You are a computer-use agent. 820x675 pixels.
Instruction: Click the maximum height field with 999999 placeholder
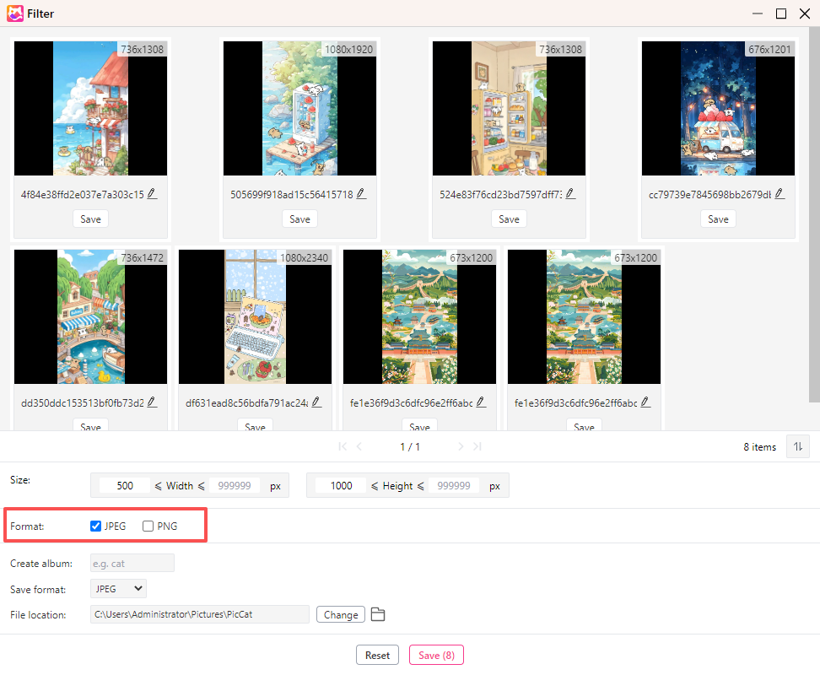454,486
